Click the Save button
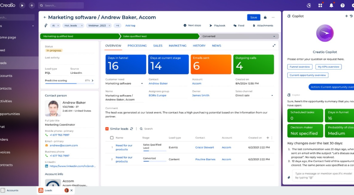The image size is (354, 195). pos(253,17)
